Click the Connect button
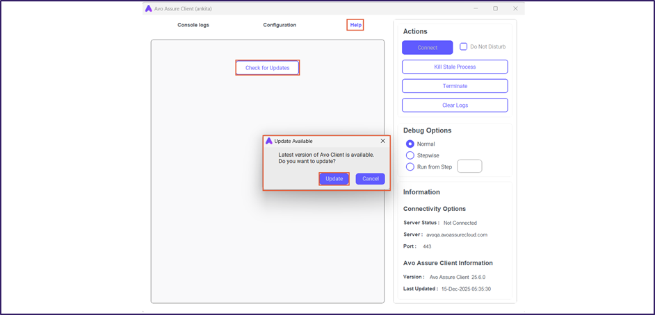Screen dimensions: 655x315 427,47
